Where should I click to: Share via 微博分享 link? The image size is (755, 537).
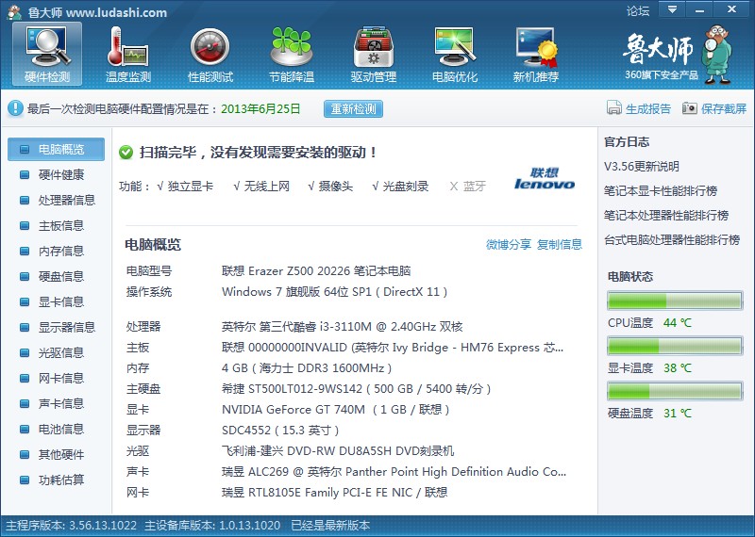coord(509,244)
